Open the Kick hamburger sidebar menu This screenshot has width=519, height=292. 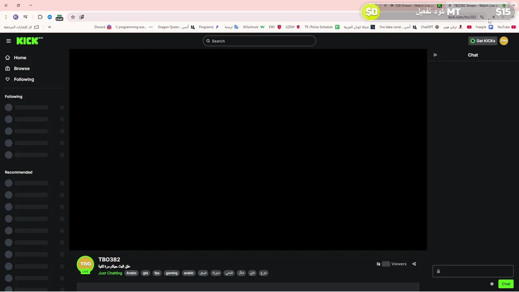pos(9,41)
